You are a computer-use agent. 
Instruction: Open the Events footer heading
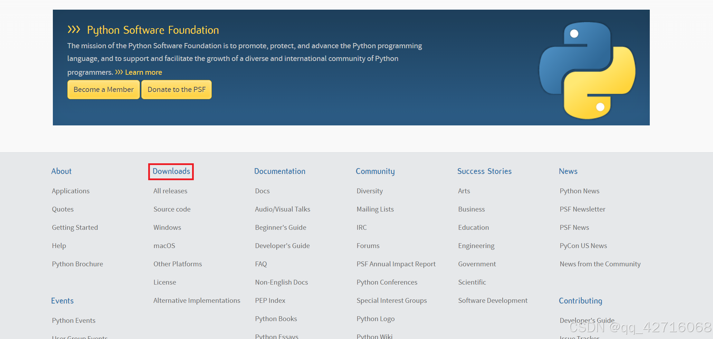pyautogui.click(x=63, y=301)
